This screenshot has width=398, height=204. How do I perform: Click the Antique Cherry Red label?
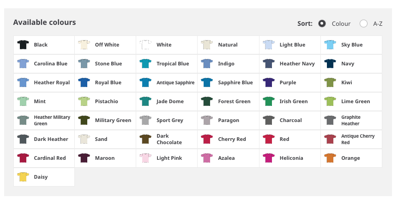pyautogui.click(x=357, y=139)
